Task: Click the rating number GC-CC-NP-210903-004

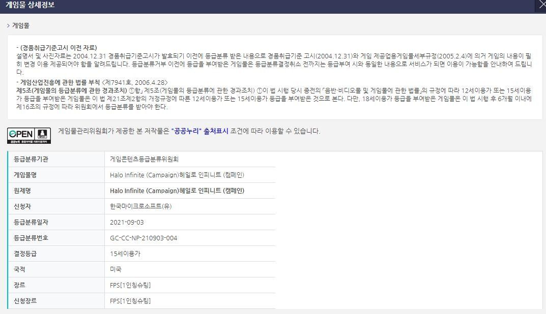Action: pos(143,238)
